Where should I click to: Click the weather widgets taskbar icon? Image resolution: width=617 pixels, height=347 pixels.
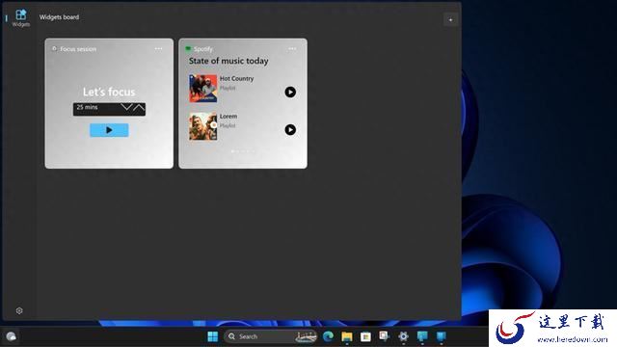pyautogui.click(x=11, y=336)
